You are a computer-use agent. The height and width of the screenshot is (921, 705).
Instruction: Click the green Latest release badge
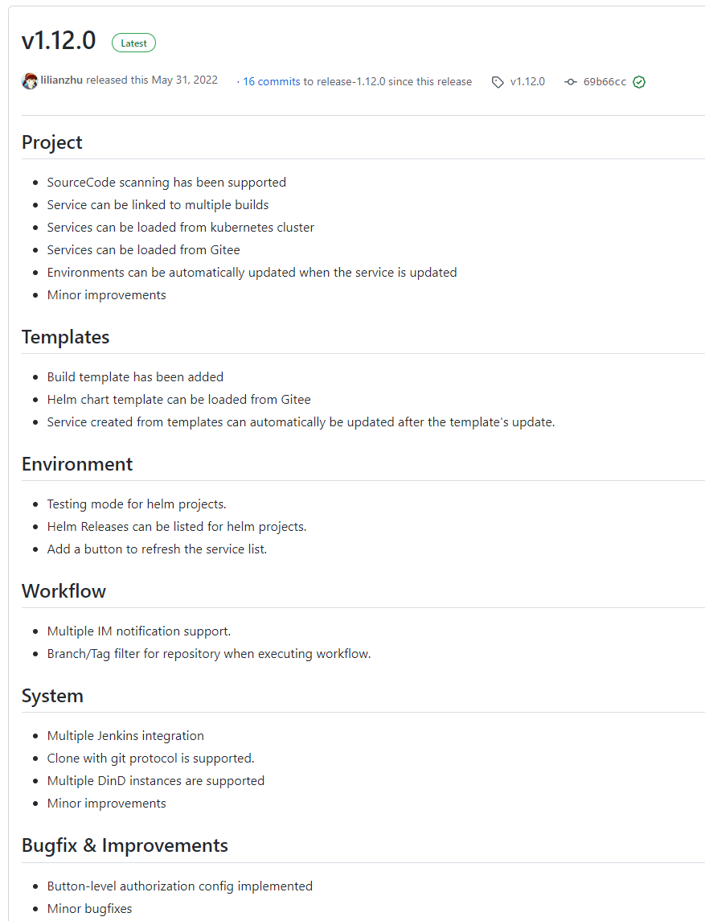click(x=133, y=43)
